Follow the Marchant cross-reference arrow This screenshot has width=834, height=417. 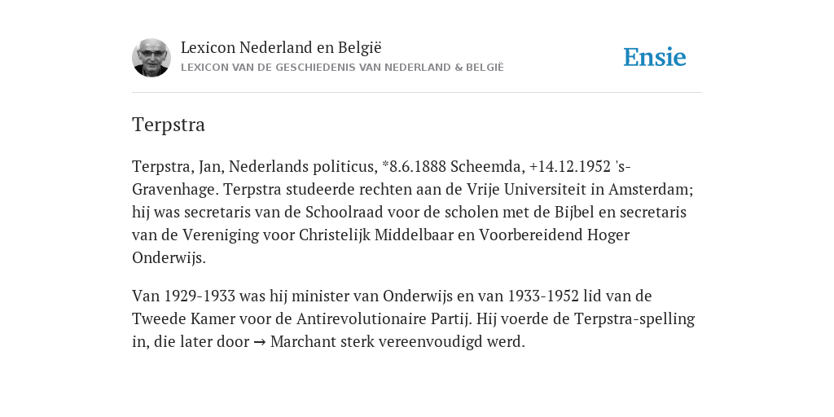click(x=260, y=342)
